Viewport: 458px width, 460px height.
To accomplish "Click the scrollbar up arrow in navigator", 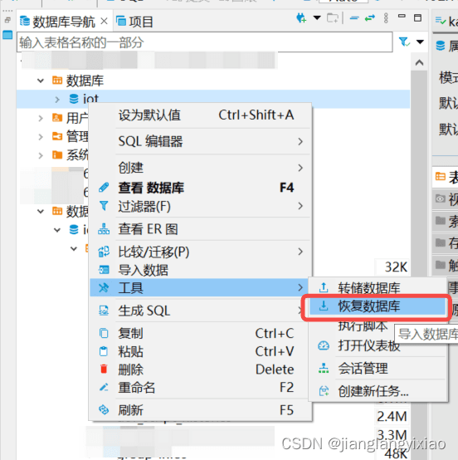I will [419, 62].
